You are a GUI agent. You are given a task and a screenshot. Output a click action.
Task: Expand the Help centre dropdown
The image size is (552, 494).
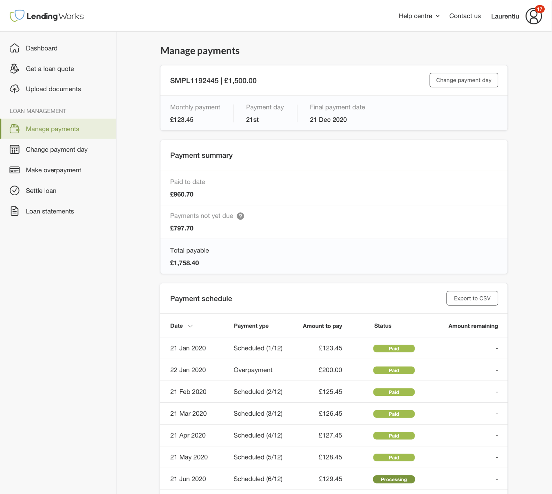[419, 16]
